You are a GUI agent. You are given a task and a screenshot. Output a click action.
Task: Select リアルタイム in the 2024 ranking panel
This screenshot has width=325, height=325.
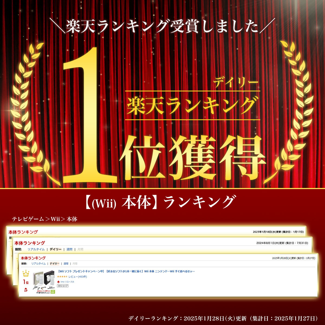point(36,249)
